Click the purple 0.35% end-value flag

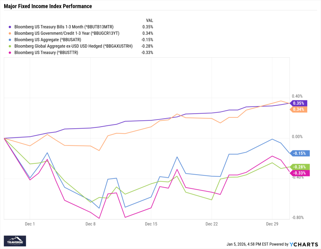[x=298, y=103]
